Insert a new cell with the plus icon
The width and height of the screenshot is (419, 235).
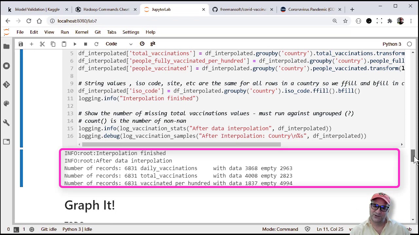coord(31,44)
